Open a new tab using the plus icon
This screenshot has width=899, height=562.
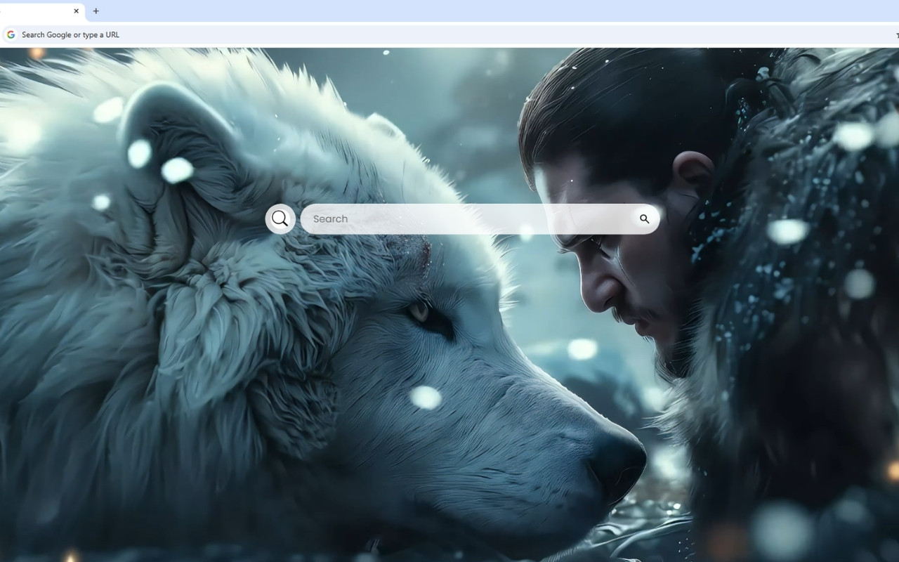point(96,11)
